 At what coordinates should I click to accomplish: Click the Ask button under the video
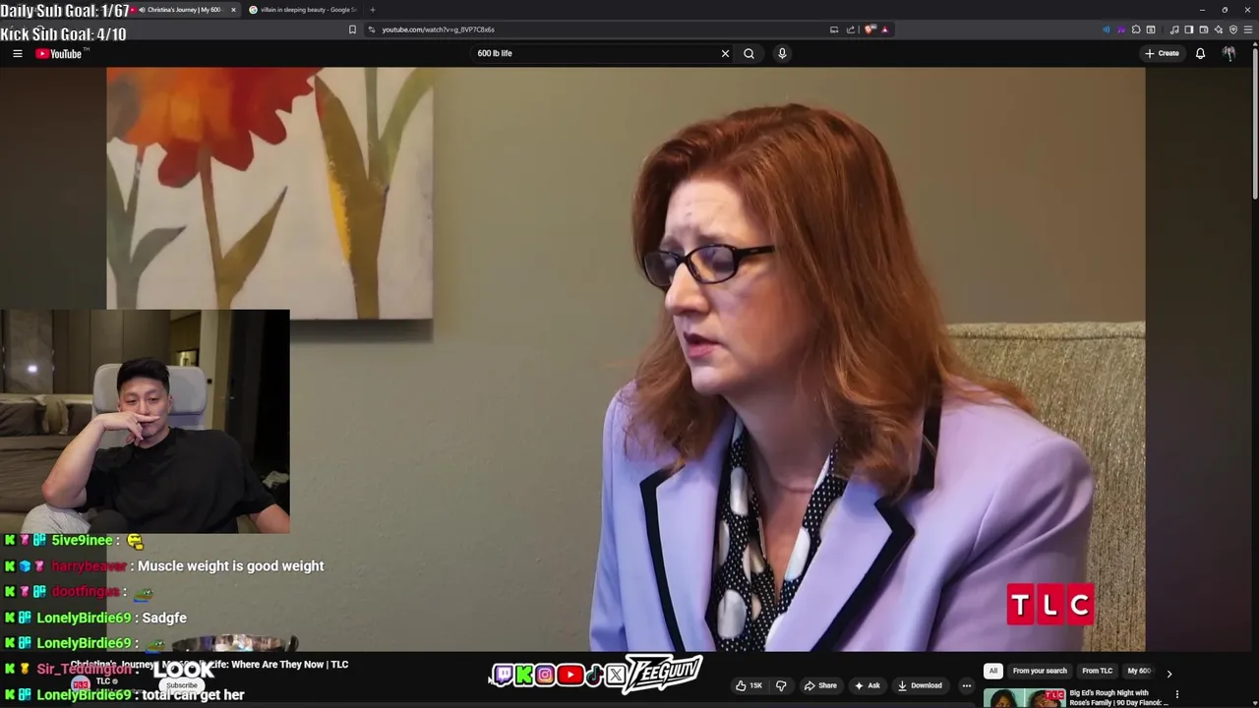click(868, 685)
